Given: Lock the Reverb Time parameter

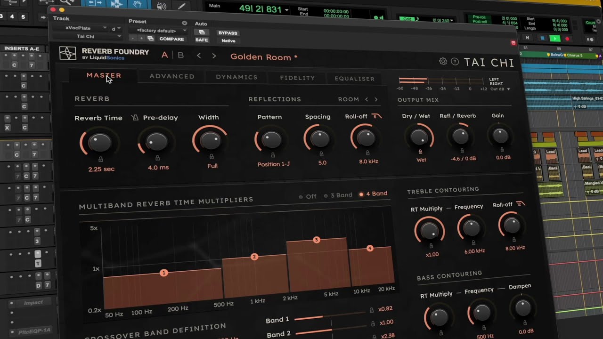Looking at the screenshot, I should pos(101,160).
